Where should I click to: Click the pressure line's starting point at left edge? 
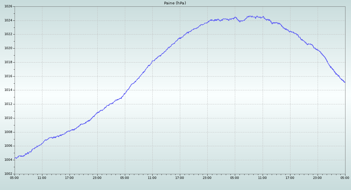15,158
